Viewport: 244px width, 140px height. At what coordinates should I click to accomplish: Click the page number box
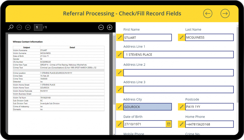[x=38, y=27]
